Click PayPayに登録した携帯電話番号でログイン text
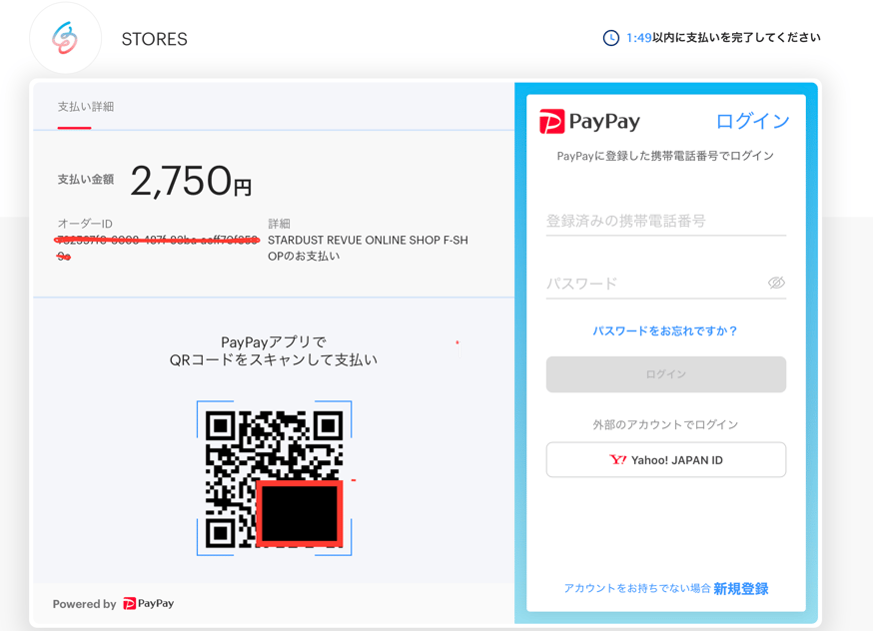This screenshot has height=631, width=873. (665, 156)
